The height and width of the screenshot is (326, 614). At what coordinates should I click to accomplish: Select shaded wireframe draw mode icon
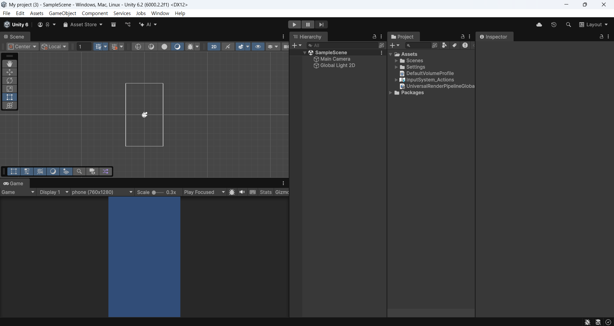coord(151,47)
